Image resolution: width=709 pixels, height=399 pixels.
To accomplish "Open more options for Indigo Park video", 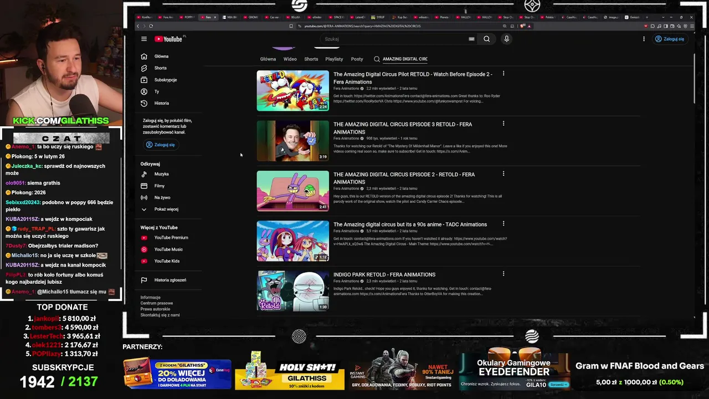I will pyautogui.click(x=503, y=274).
